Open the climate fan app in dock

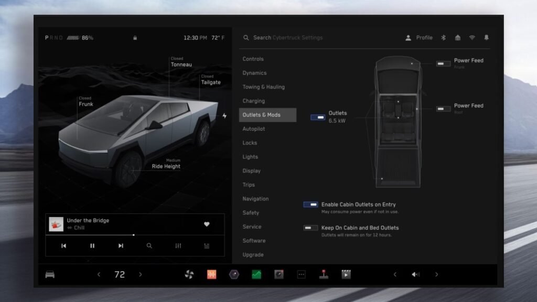(189, 274)
